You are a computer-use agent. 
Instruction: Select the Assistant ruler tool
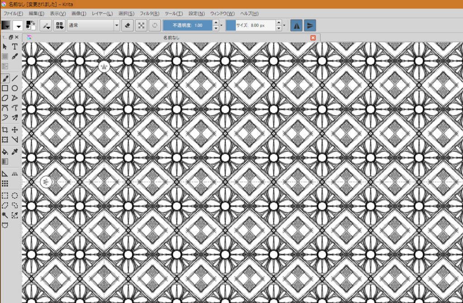pyautogui.click(x=5, y=174)
